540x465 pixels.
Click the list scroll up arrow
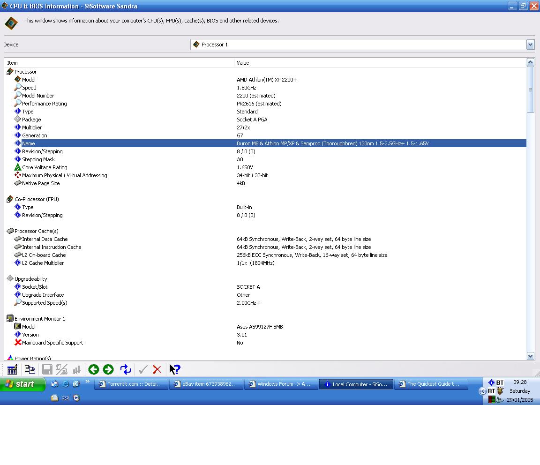click(x=530, y=62)
